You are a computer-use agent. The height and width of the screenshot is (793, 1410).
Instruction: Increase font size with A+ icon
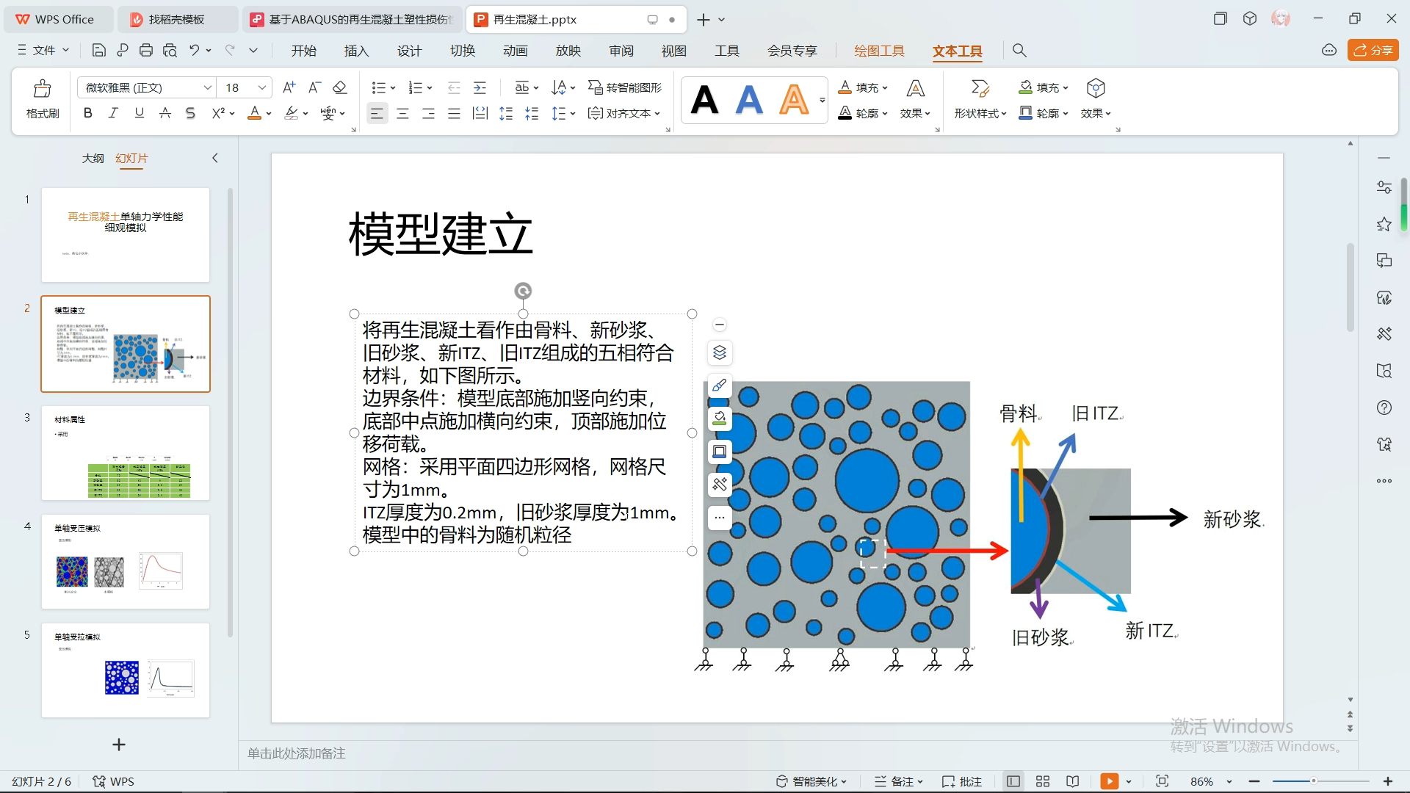[x=289, y=87]
